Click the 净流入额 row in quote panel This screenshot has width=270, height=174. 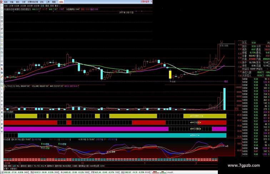256,73
